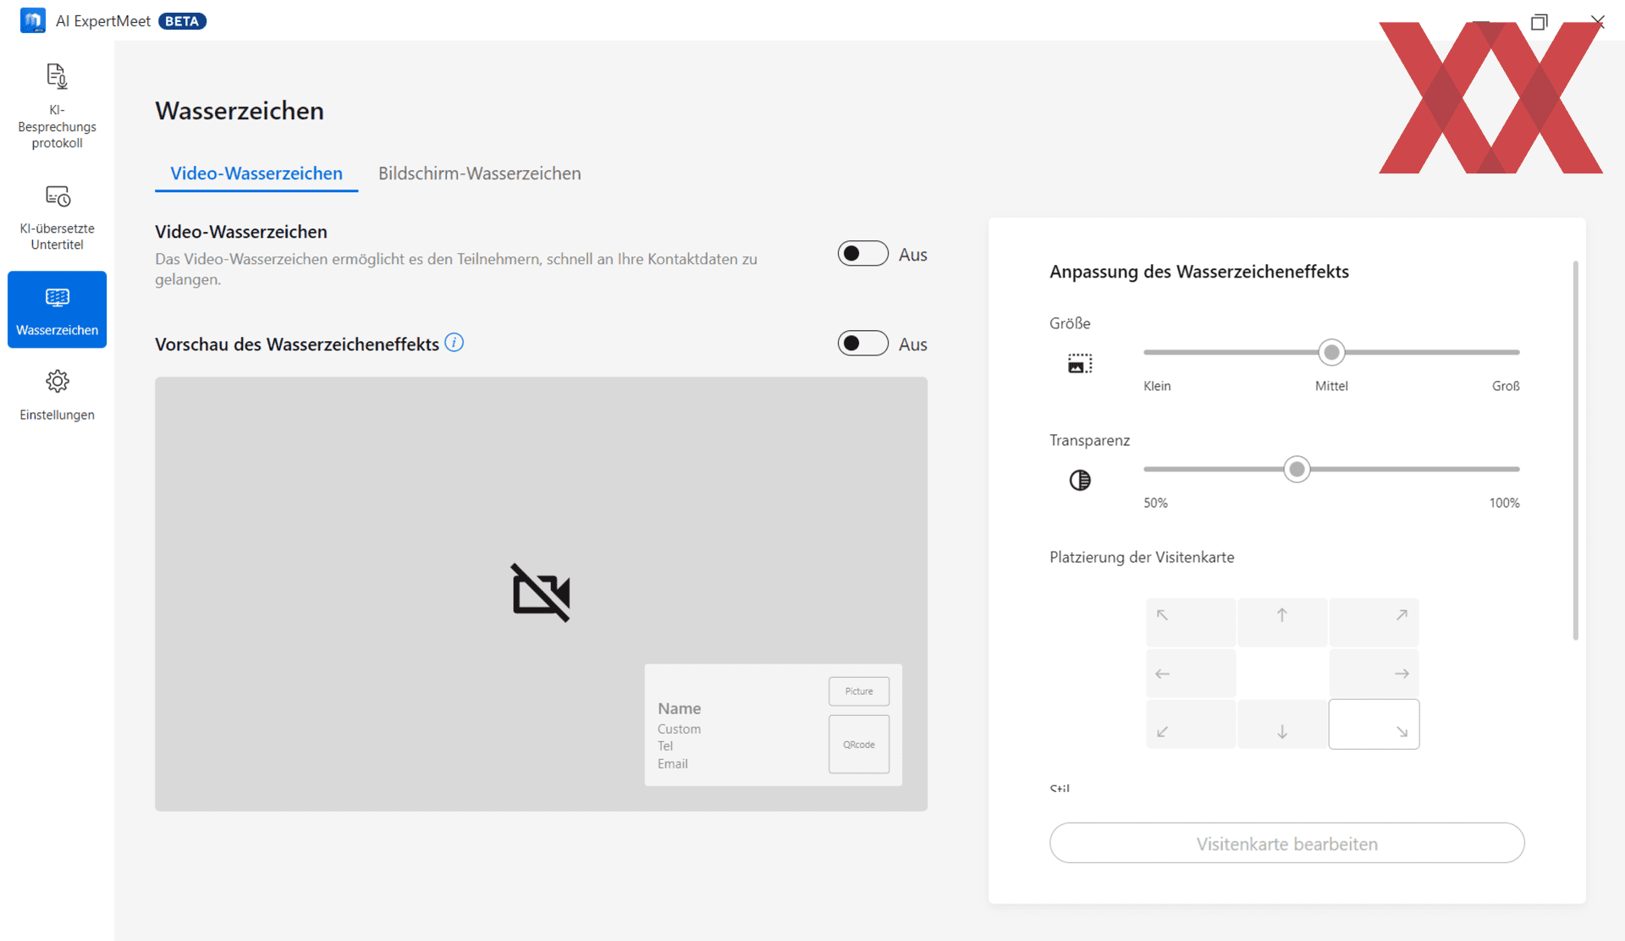Open KI-Besprechungsprotokoll in the sidebar
Viewport: 1625px width, 941px height.
pos(57,106)
